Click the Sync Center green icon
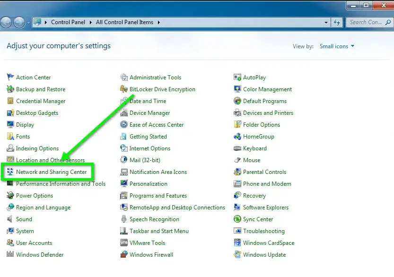Image resolution: width=394 pixels, height=277 pixels. pyautogui.click(x=237, y=219)
